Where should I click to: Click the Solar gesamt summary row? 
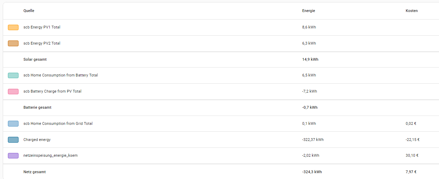coord(35,60)
